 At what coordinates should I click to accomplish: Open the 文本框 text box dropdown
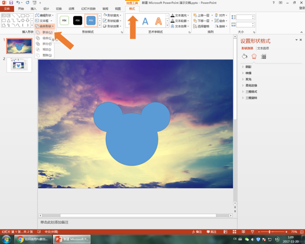[44, 21]
